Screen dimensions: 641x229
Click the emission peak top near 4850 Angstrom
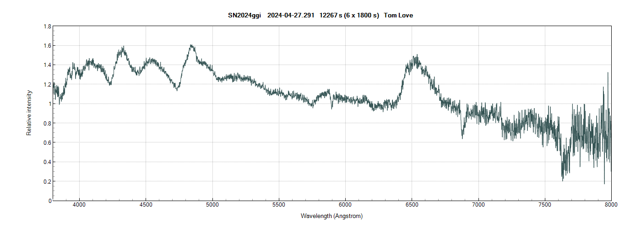[191, 45]
